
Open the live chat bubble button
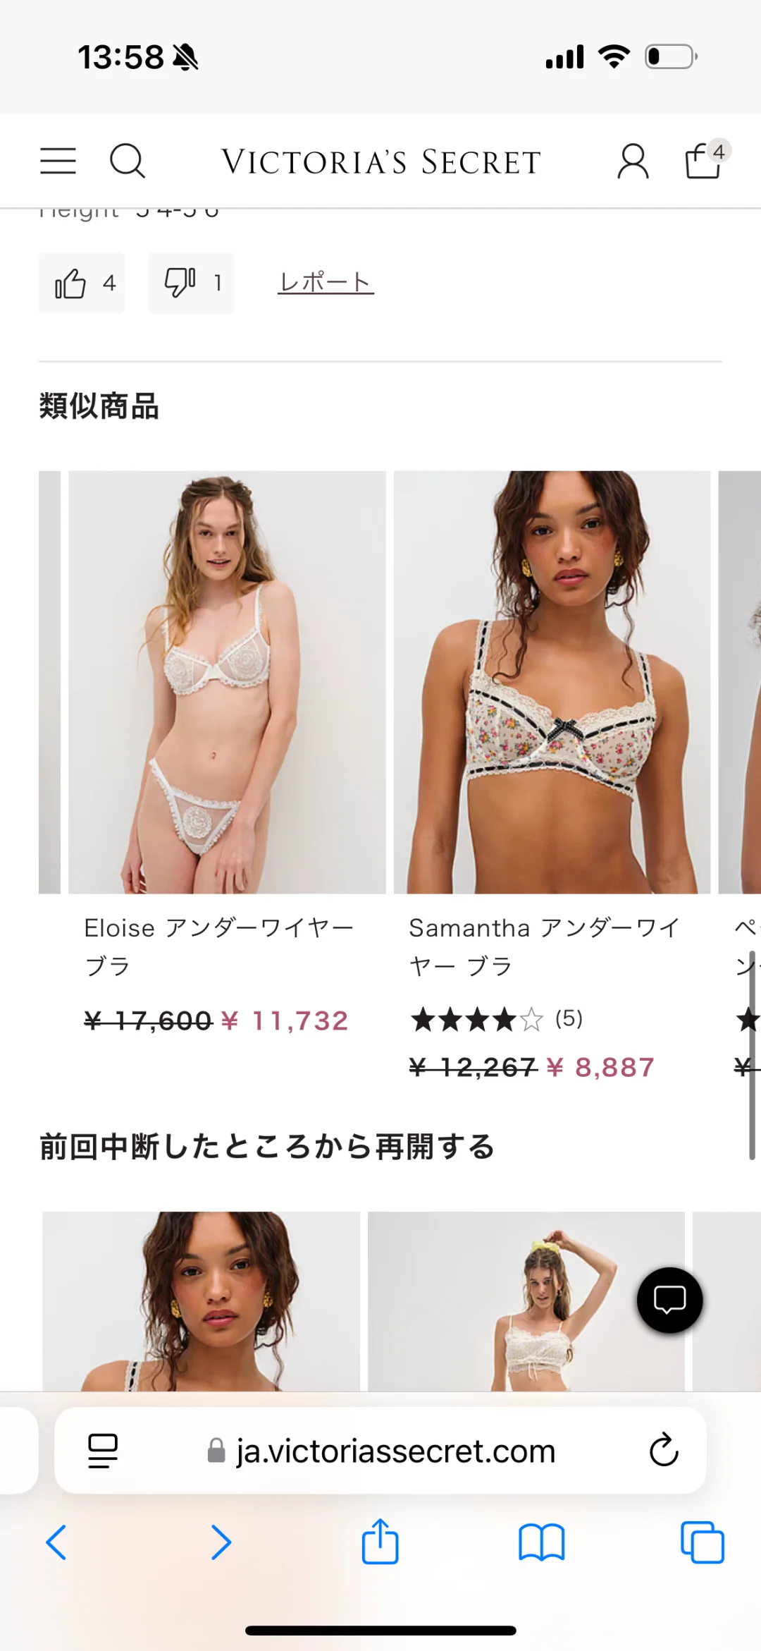pyautogui.click(x=669, y=1300)
